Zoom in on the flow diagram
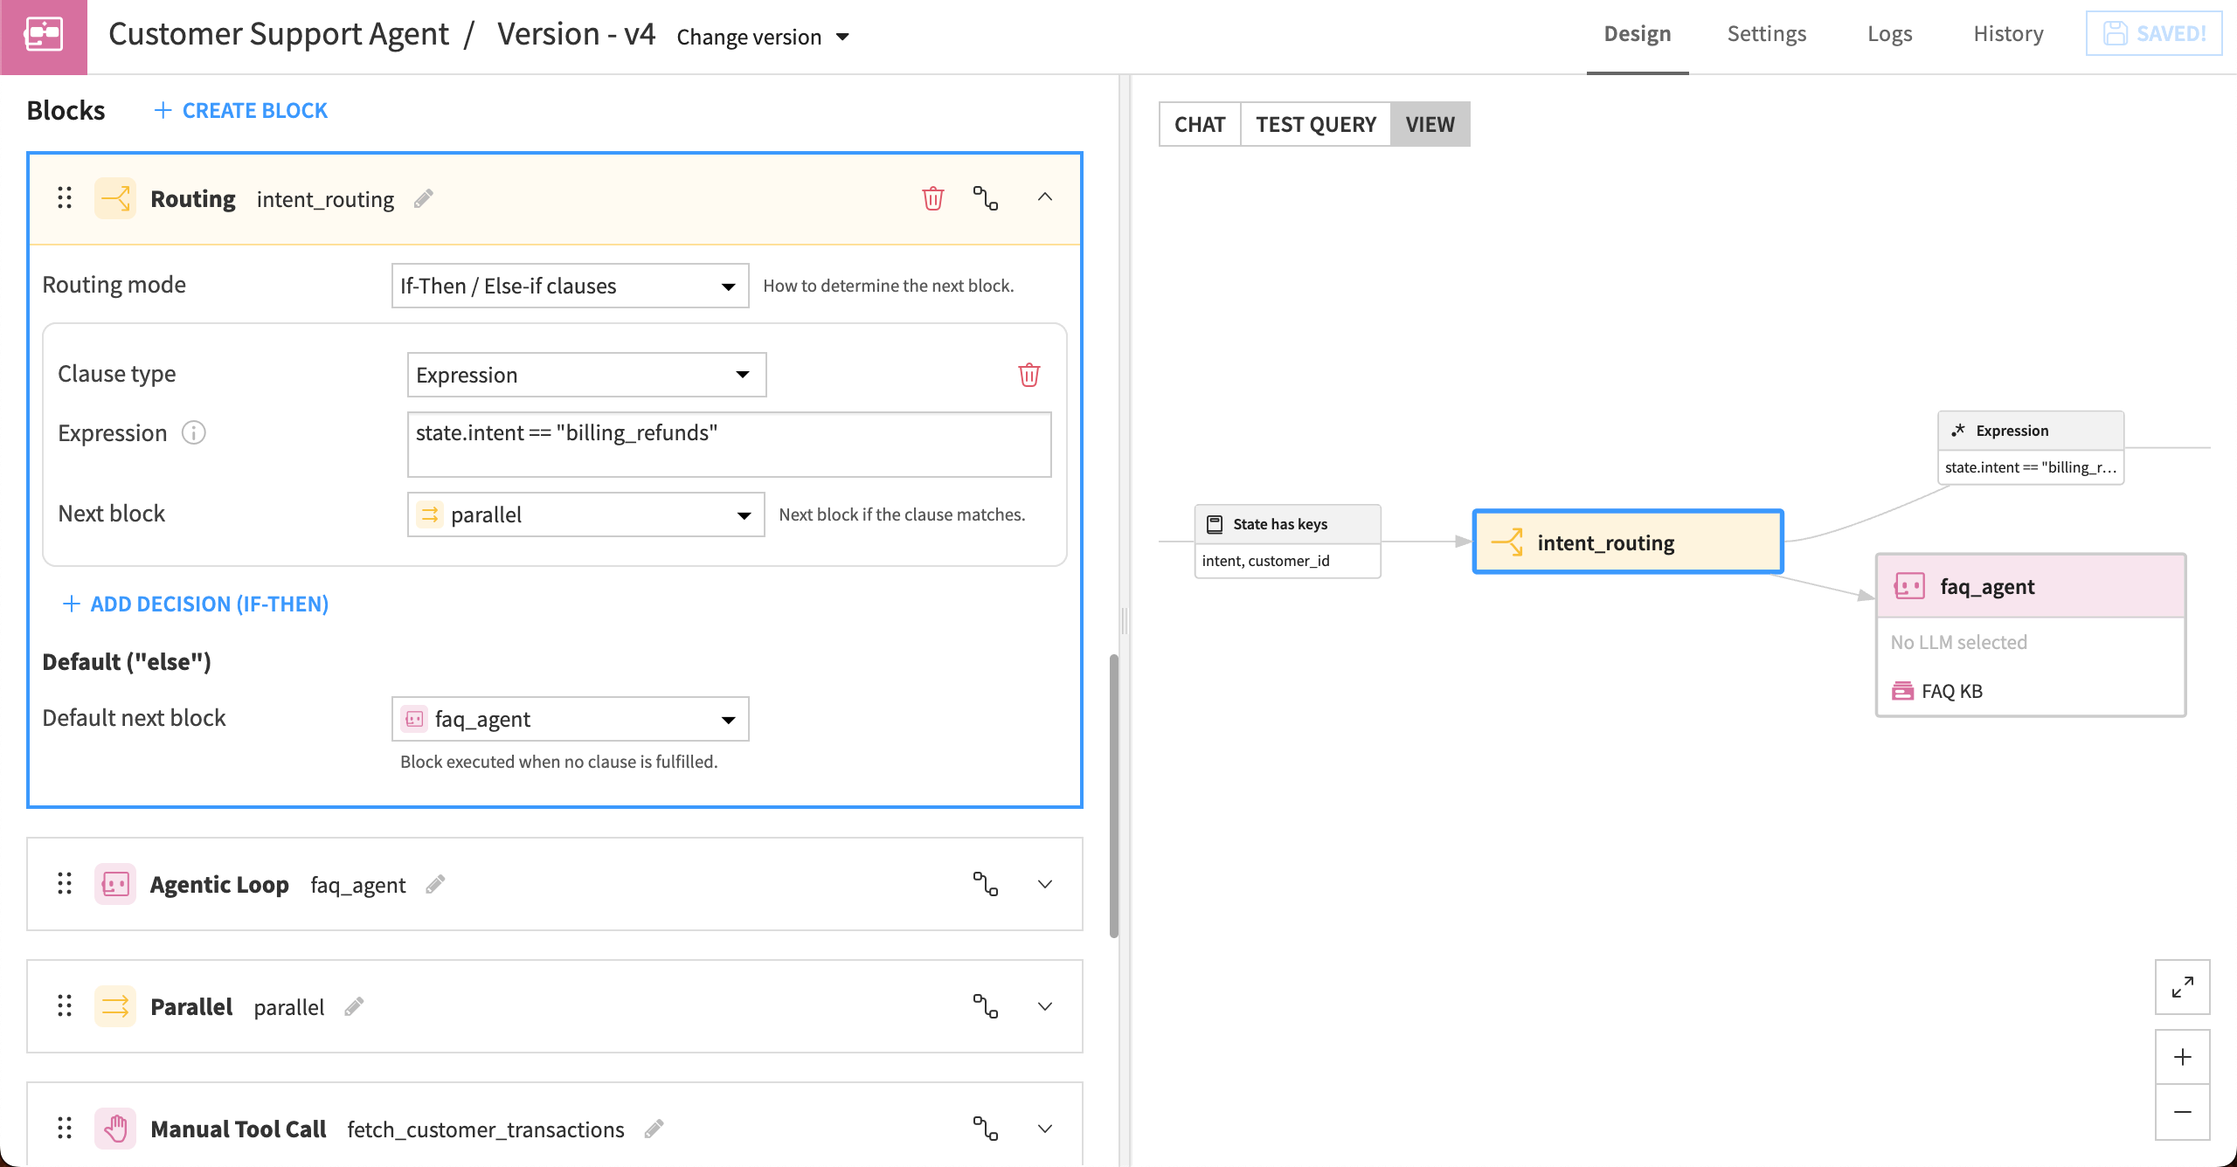The width and height of the screenshot is (2237, 1167). click(2183, 1057)
